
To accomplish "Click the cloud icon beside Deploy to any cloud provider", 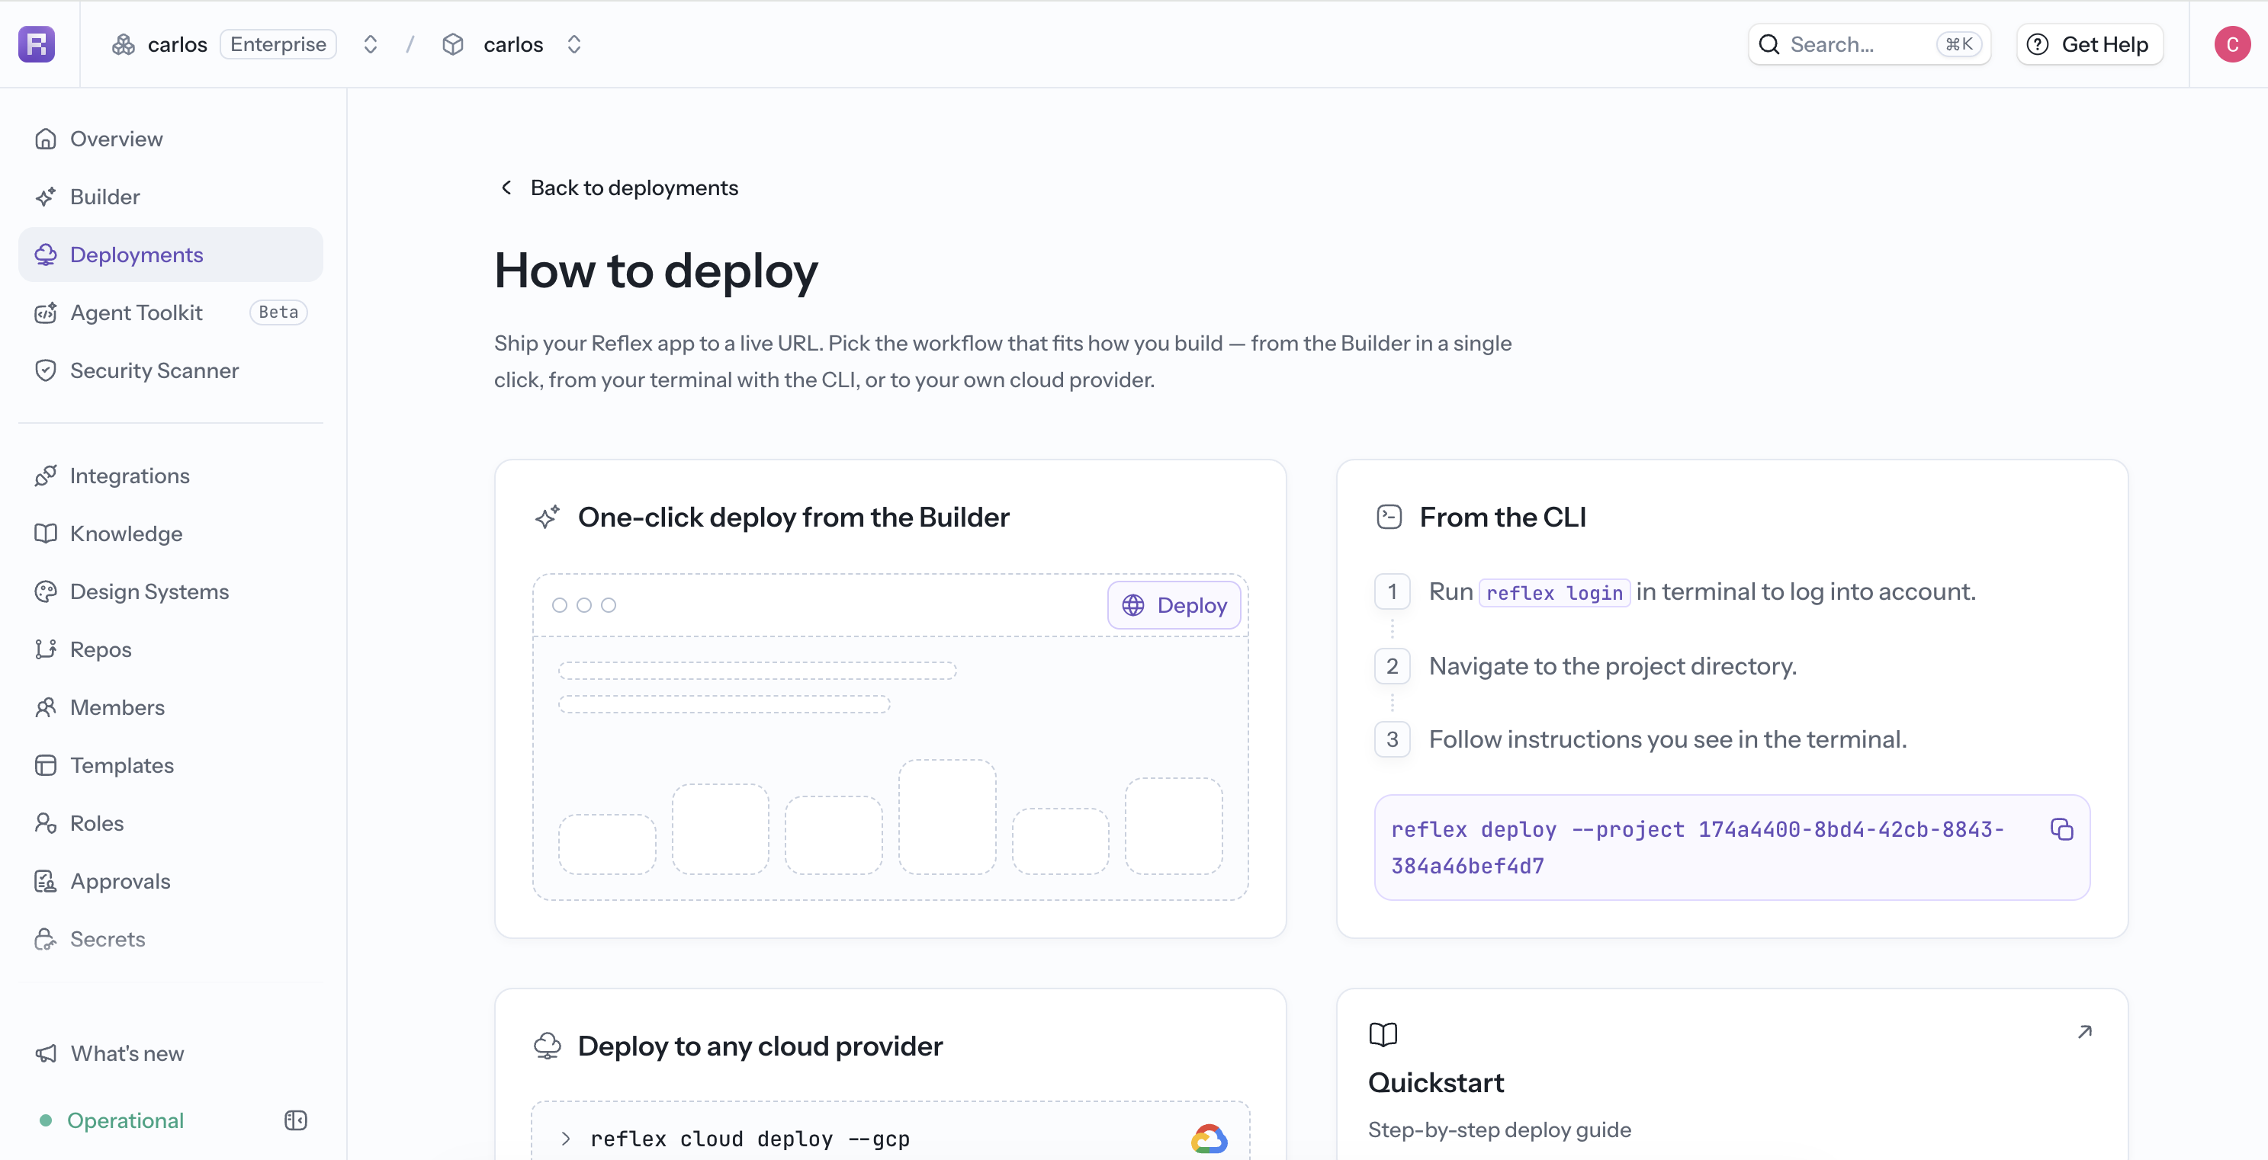I will click(547, 1046).
